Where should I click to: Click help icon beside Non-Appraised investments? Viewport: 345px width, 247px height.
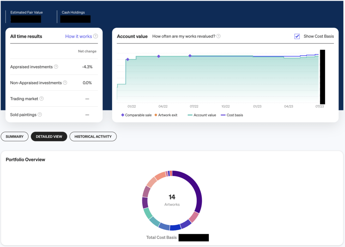click(x=65, y=83)
